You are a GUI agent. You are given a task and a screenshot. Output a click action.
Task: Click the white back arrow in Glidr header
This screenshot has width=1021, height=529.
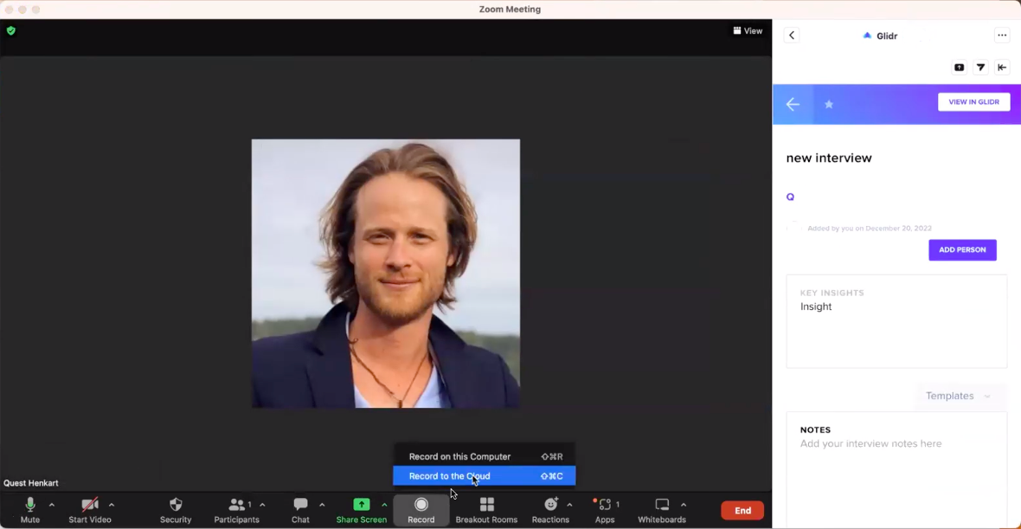793,104
